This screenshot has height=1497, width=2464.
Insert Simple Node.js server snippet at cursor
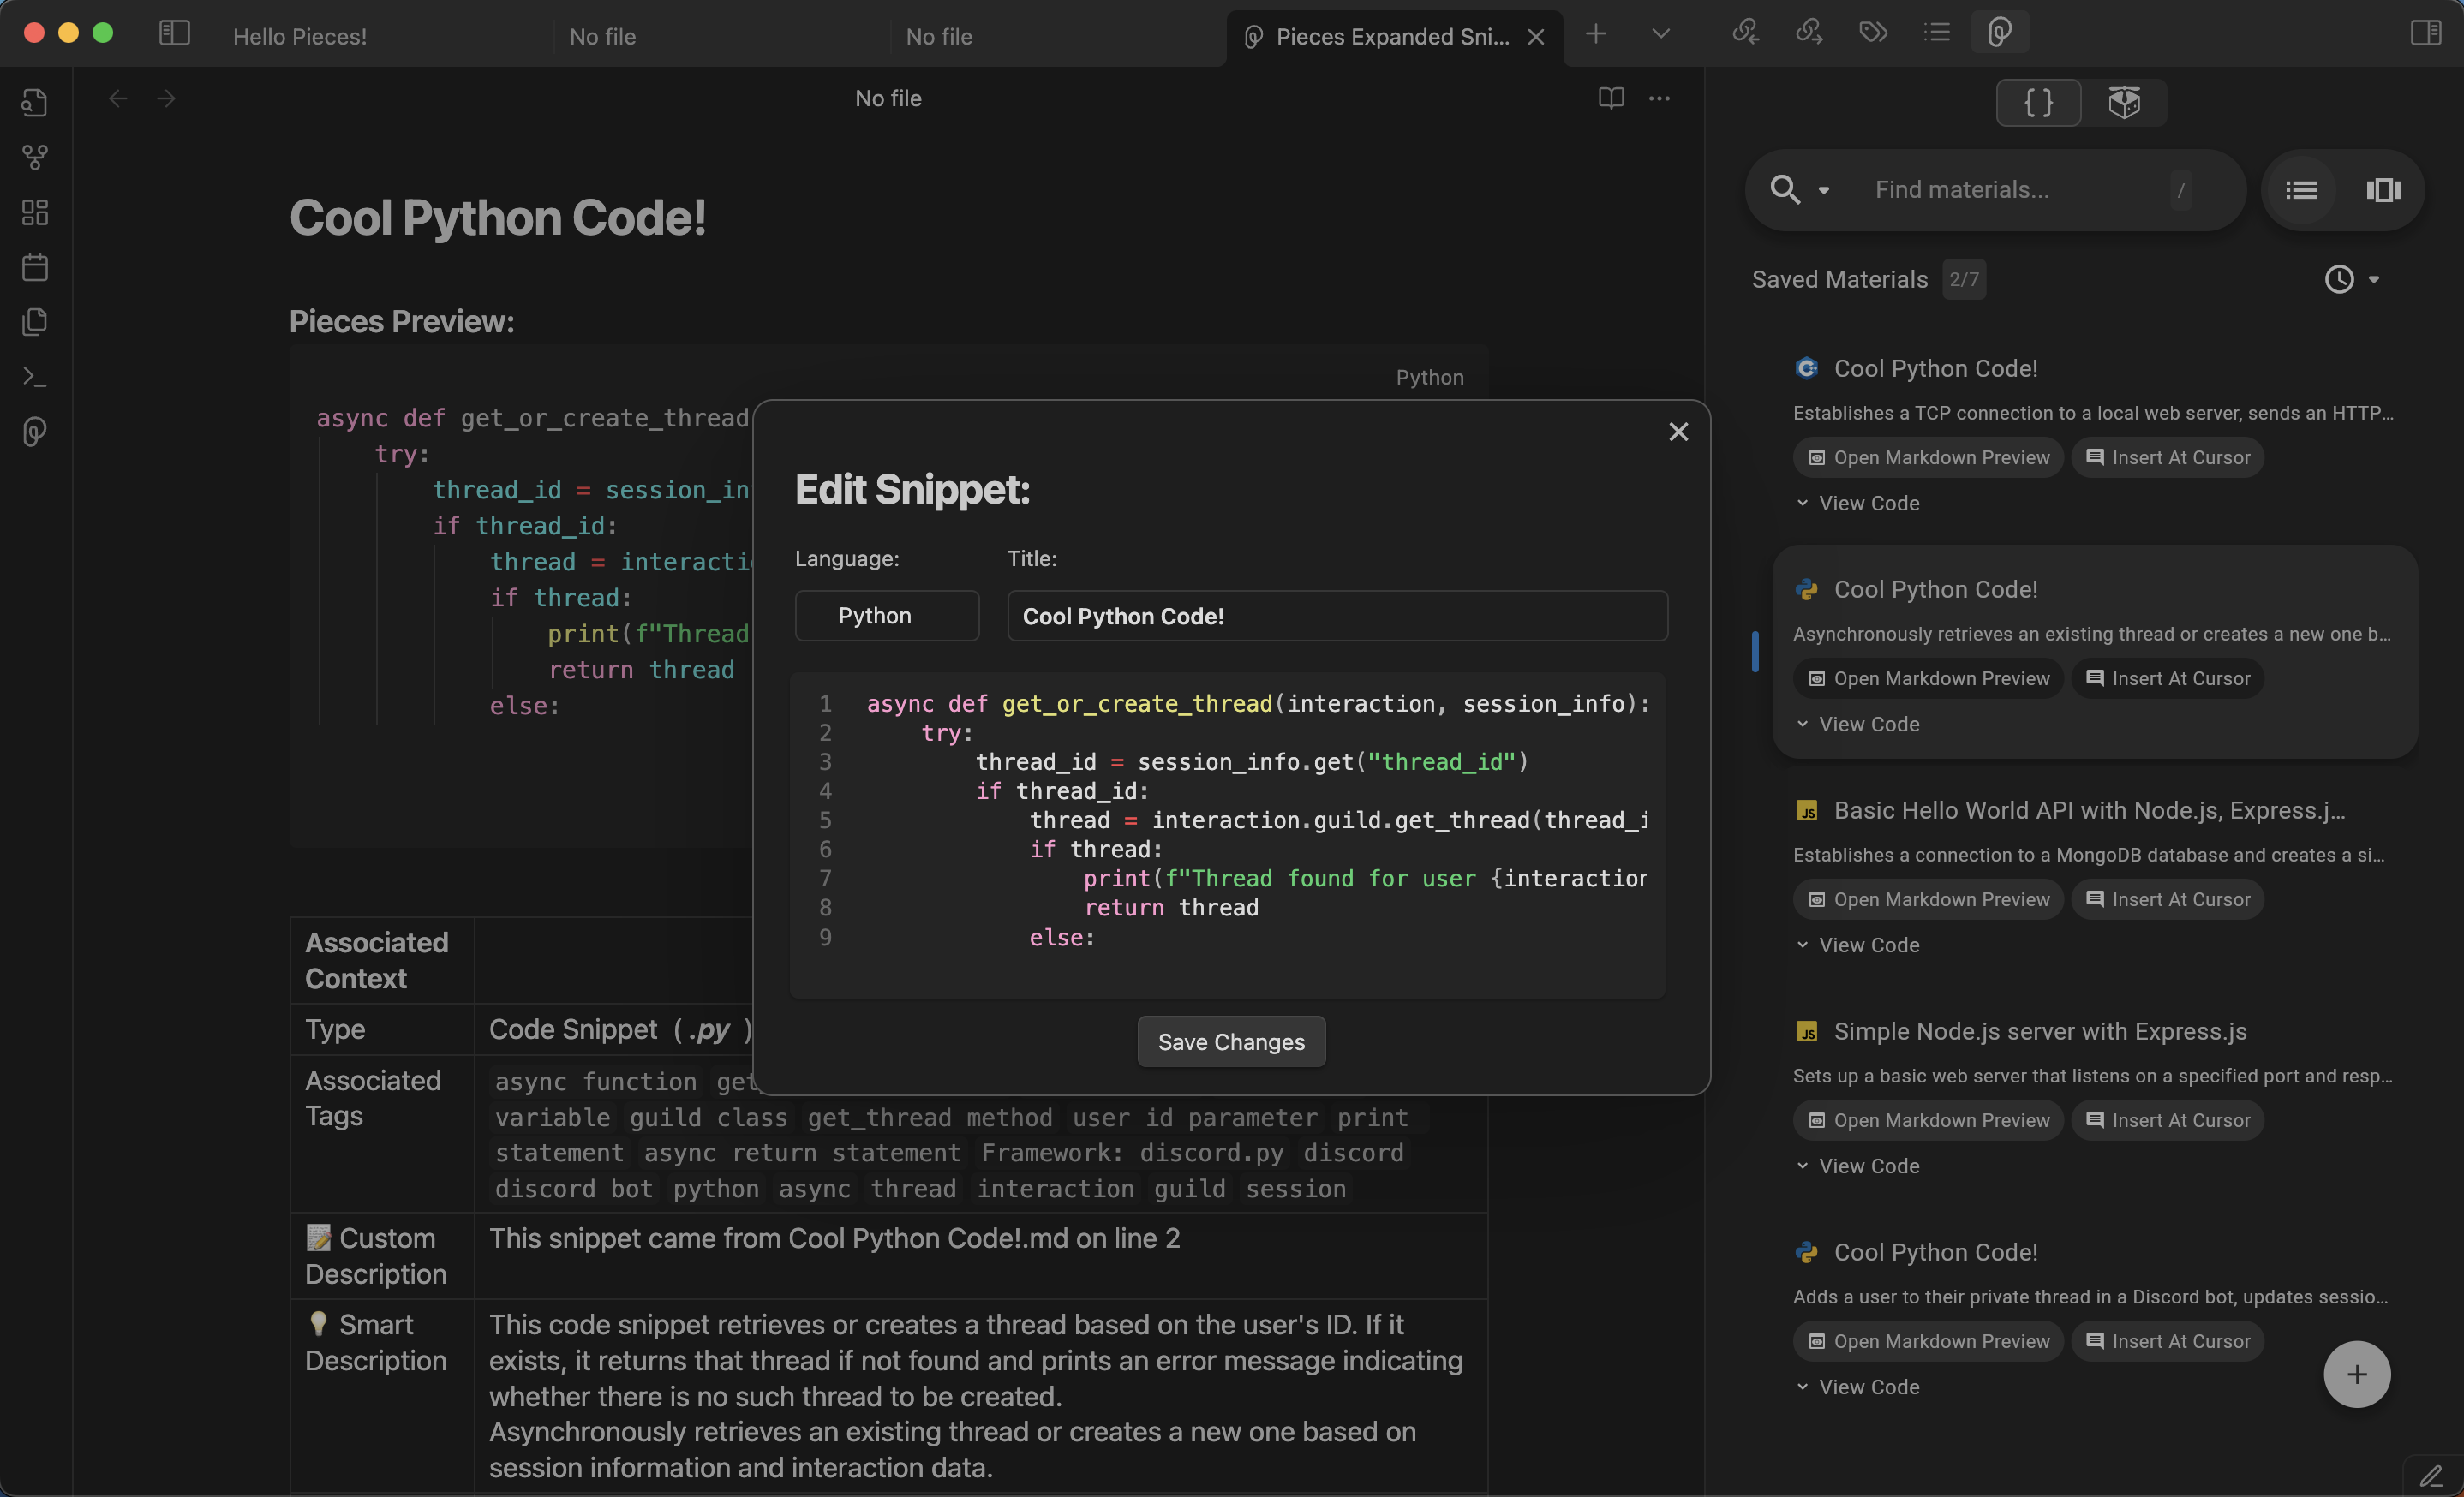point(2167,1119)
